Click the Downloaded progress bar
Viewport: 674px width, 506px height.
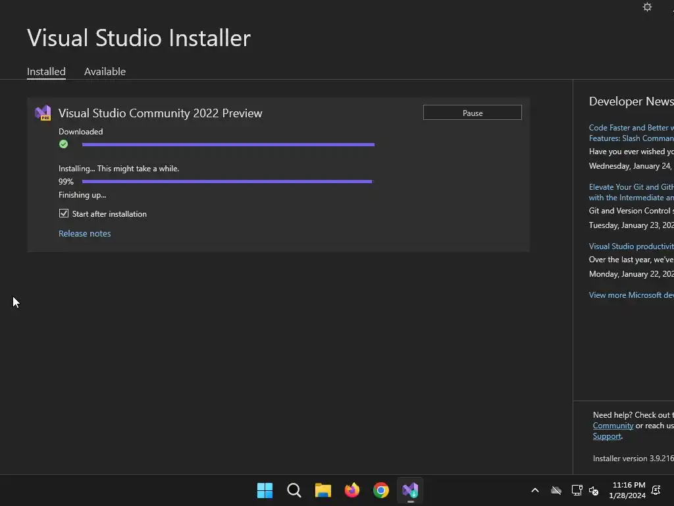[x=228, y=144]
